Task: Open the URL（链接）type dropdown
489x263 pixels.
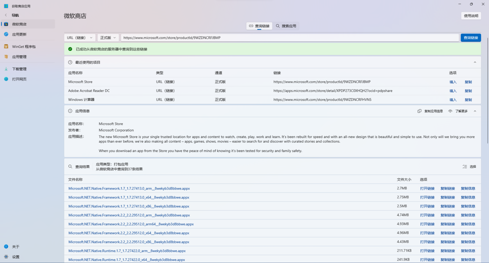Action: point(80,38)
